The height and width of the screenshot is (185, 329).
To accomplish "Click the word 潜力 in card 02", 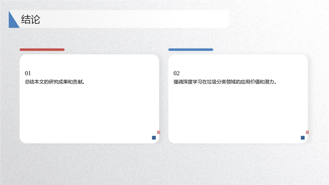I will point(269,82).
